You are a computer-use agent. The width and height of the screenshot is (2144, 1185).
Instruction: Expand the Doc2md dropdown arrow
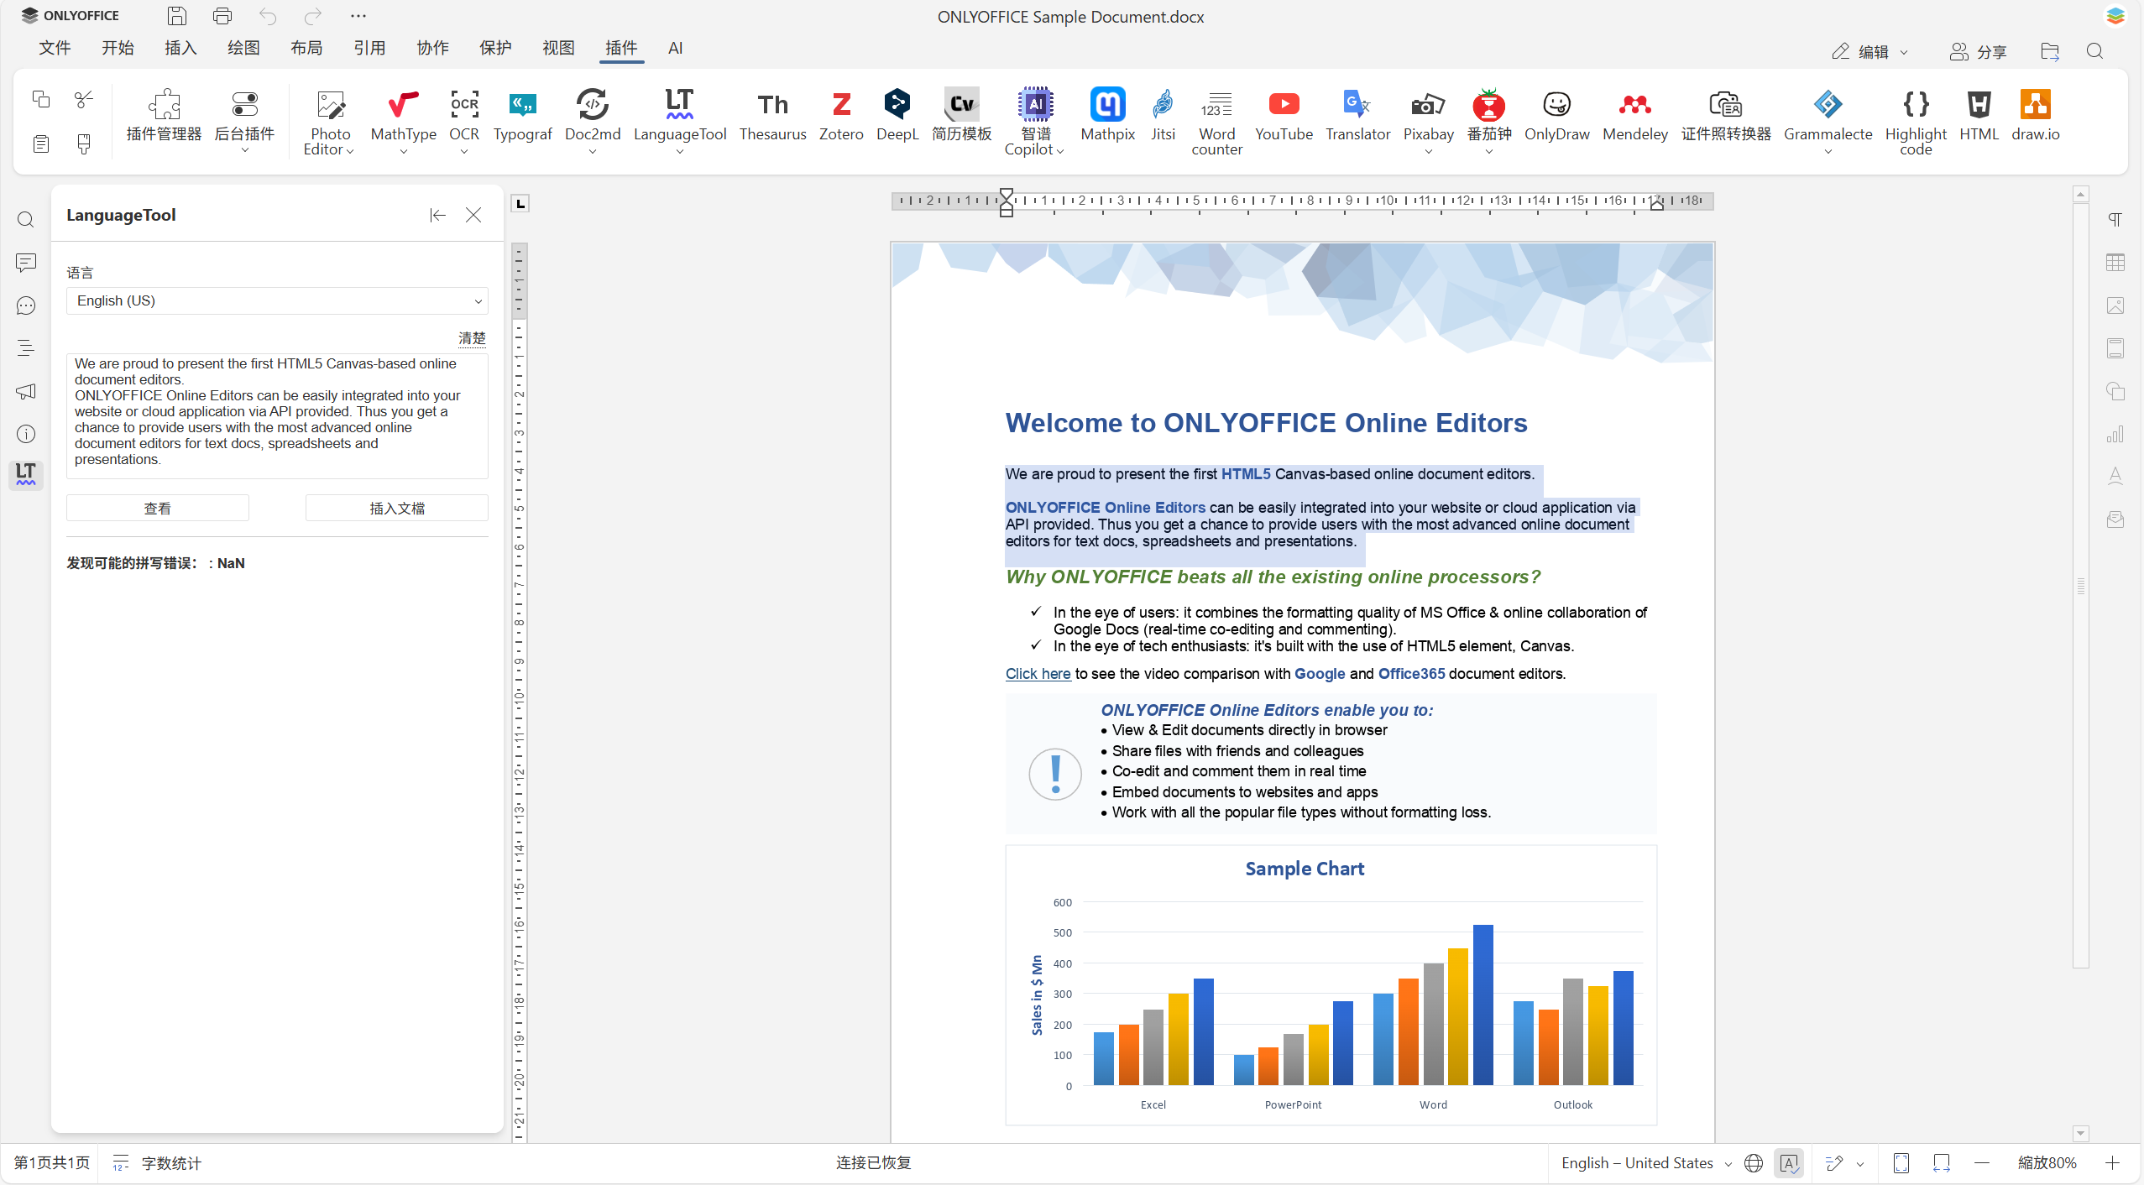(x=593, y=152)
